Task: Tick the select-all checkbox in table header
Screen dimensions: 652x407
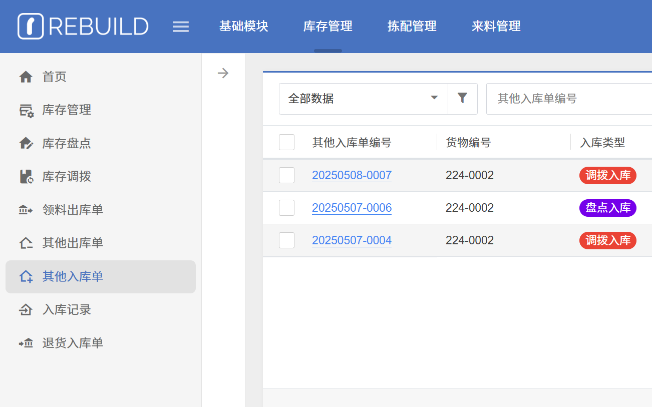Action: [x=286, y=143]
